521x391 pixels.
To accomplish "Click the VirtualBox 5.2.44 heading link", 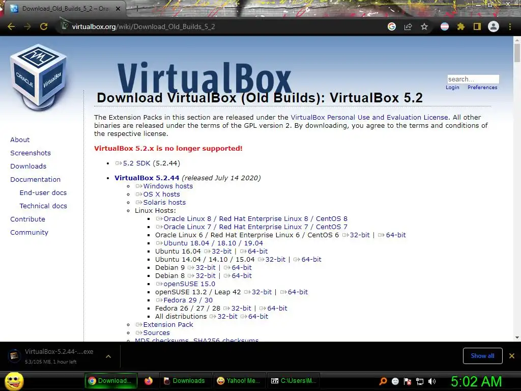I will coord(147,178).
